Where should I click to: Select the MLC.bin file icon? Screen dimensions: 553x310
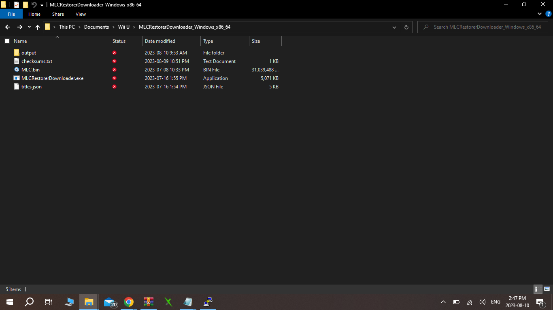(x=17, y=69)
